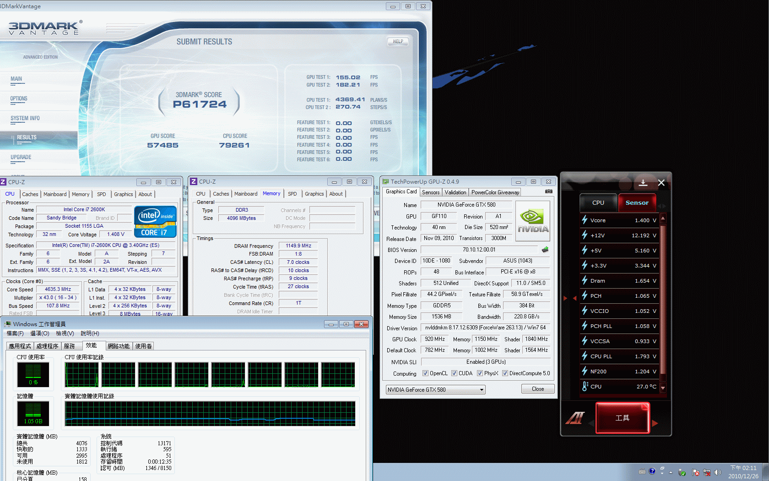The height and width of the screenshot is (481, 769).
Task: Open OPTIONS in 3DMark Vantage sidebar
Action: pyautogui.click(x=19, y=99)
